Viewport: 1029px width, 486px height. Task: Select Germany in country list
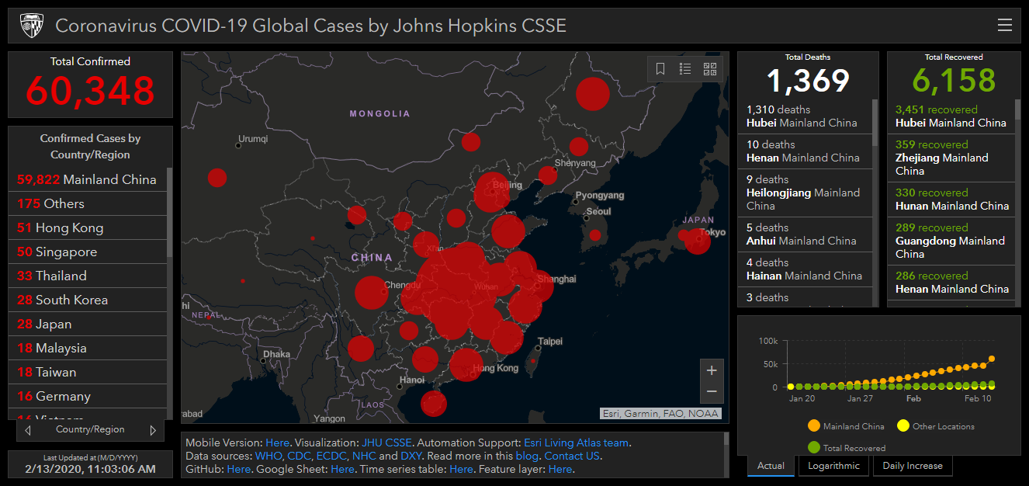coord(88,396)
